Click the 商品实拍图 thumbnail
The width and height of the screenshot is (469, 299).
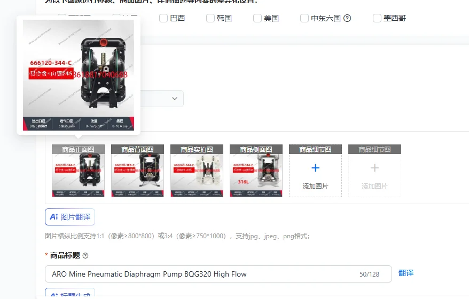[197, 171]
